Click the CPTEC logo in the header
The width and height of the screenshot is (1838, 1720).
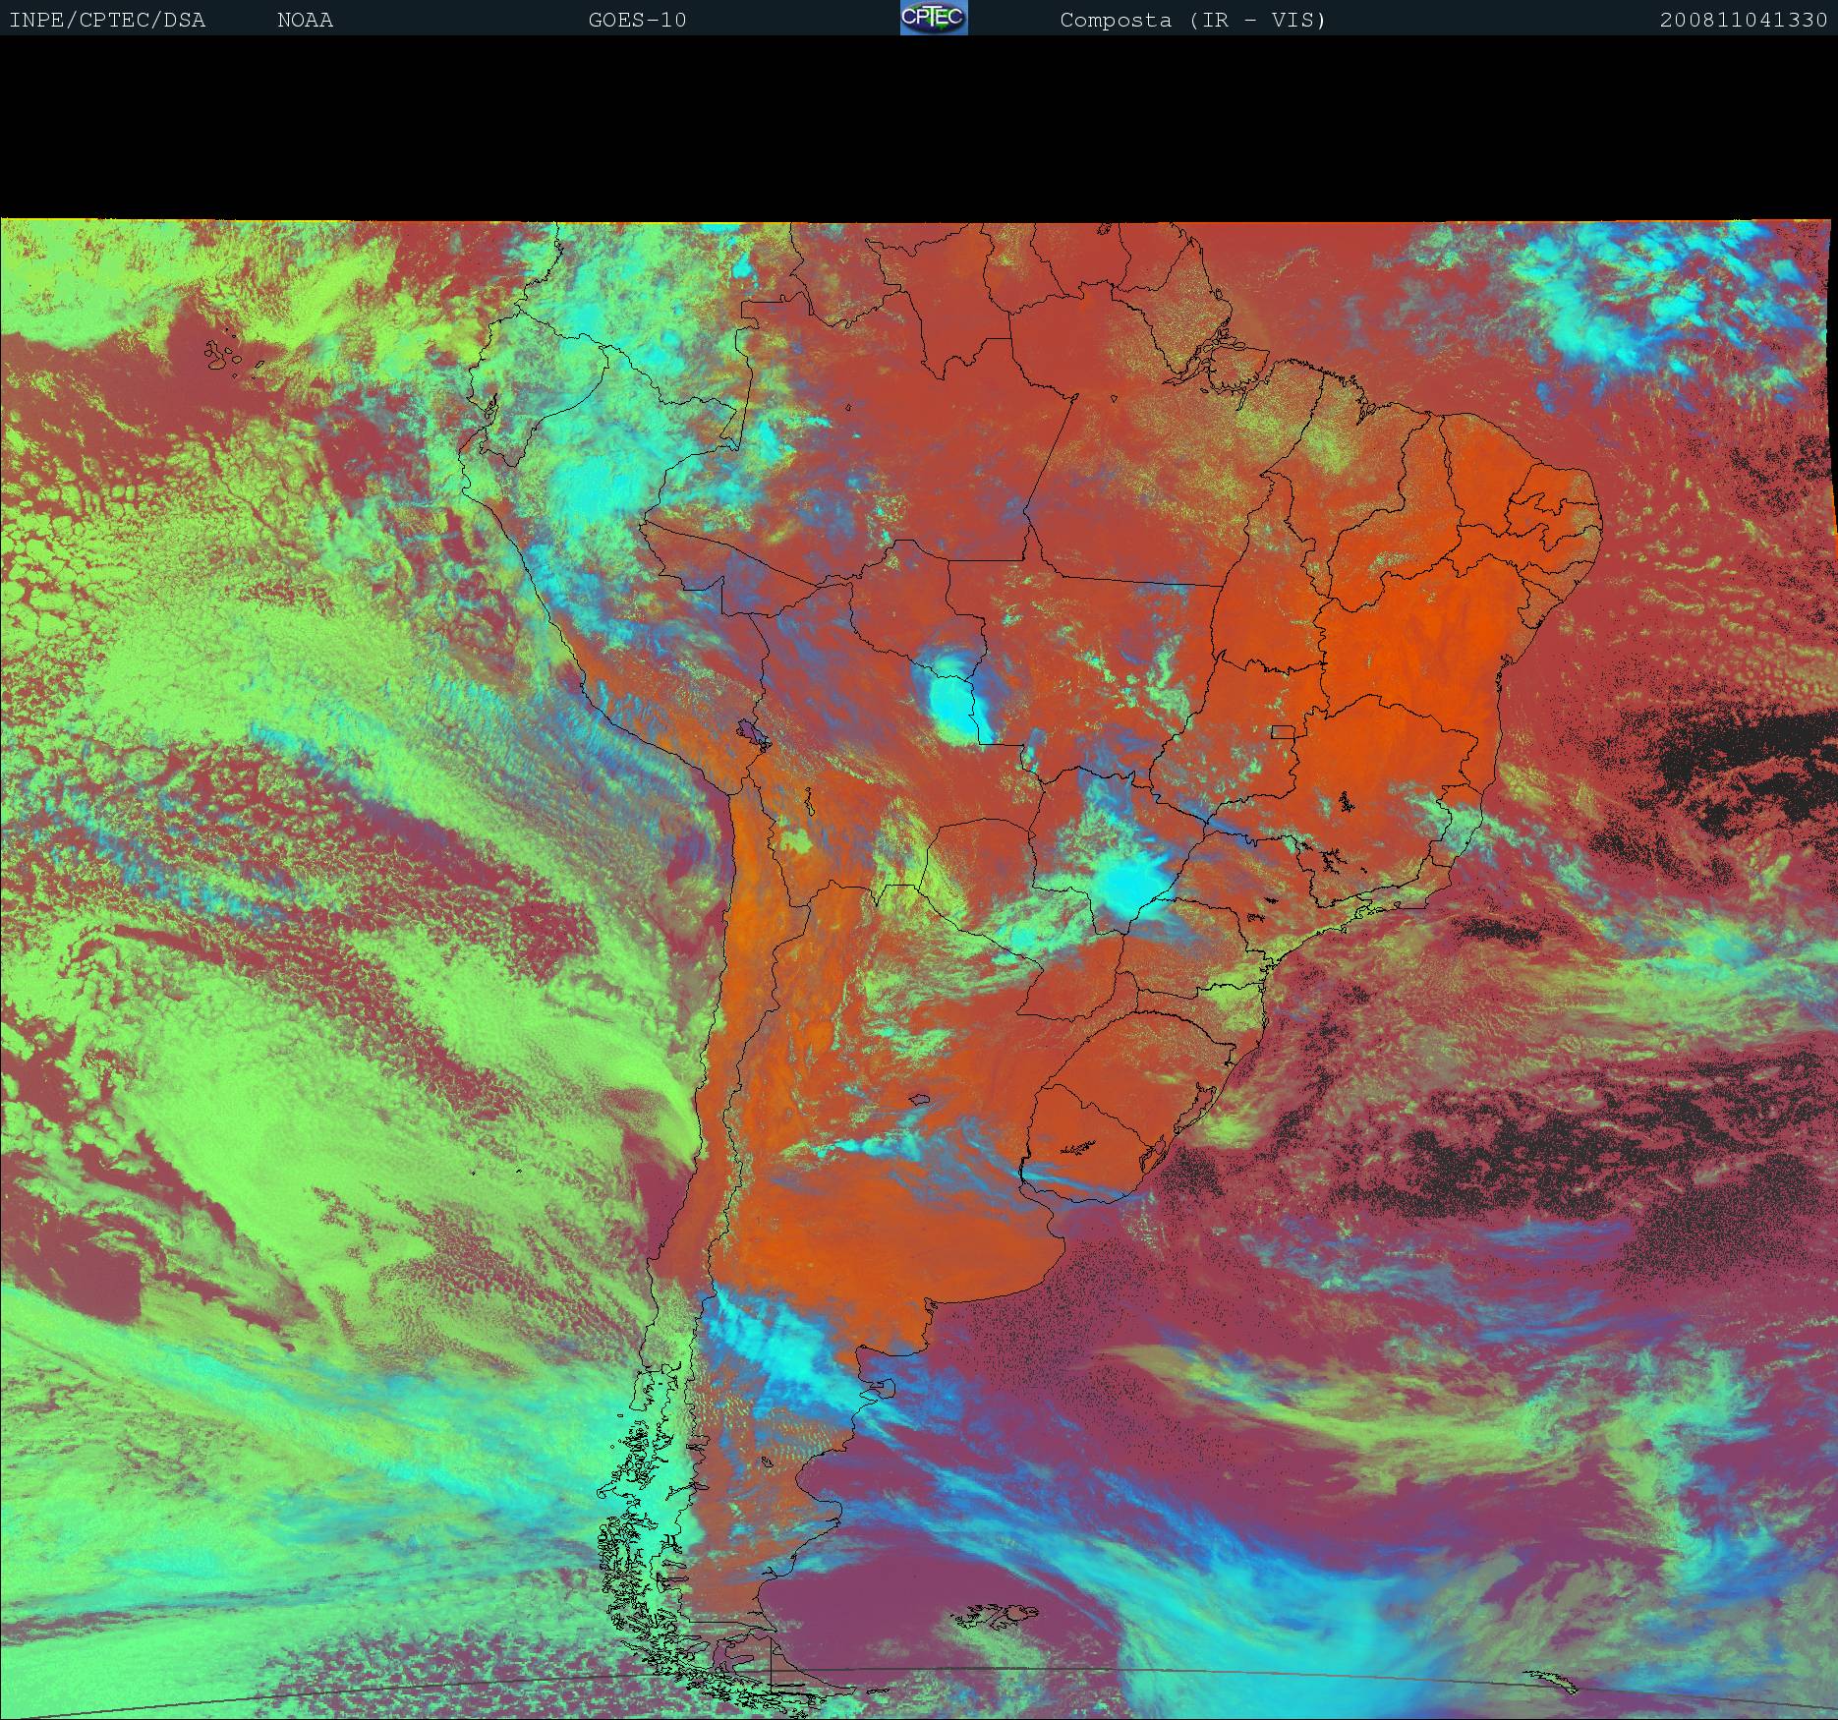pos(933,18)
